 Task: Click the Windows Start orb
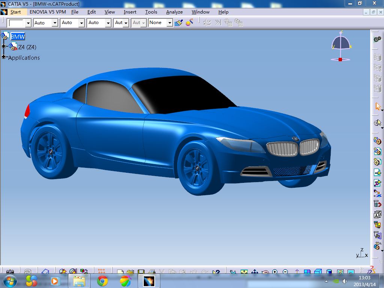(10, 281)
